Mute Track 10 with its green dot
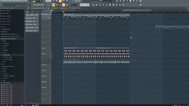 (50, 69)
